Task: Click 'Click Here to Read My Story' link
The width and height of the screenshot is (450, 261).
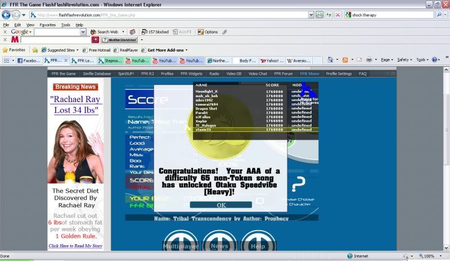Action: (x=75, y=245)
